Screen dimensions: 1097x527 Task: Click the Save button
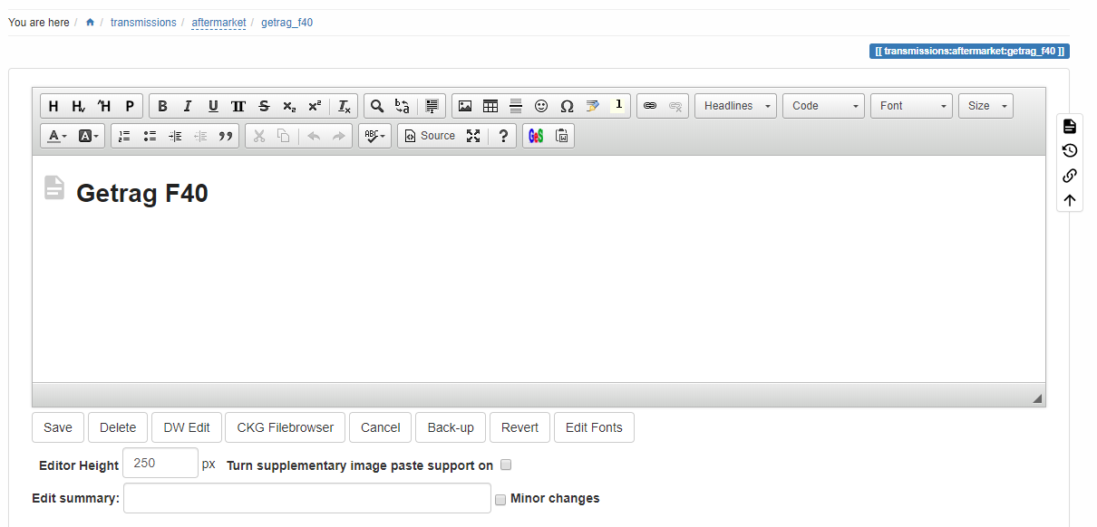58,427
